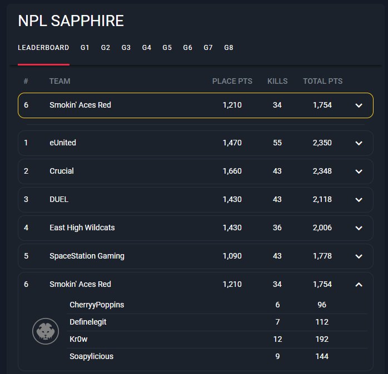Select the DUEL team name
The width and height of the screenshot is (388, 374).
[x=59, y=199]
